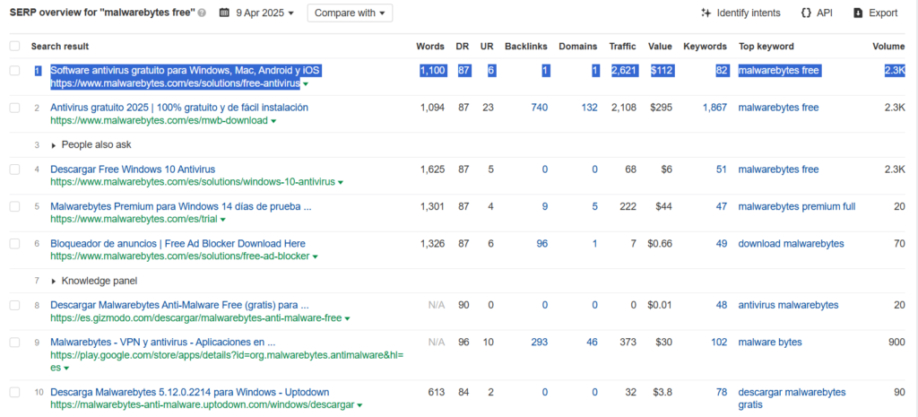This screenshot has width=918, height=417.
Task: Open Malwarebytes - VPN y antivirus title link
Action: tap(163, 342)
